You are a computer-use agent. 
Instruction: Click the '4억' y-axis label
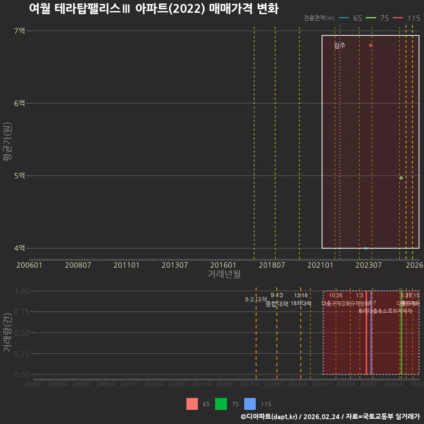pyautogui.click(x=19, y=248)
